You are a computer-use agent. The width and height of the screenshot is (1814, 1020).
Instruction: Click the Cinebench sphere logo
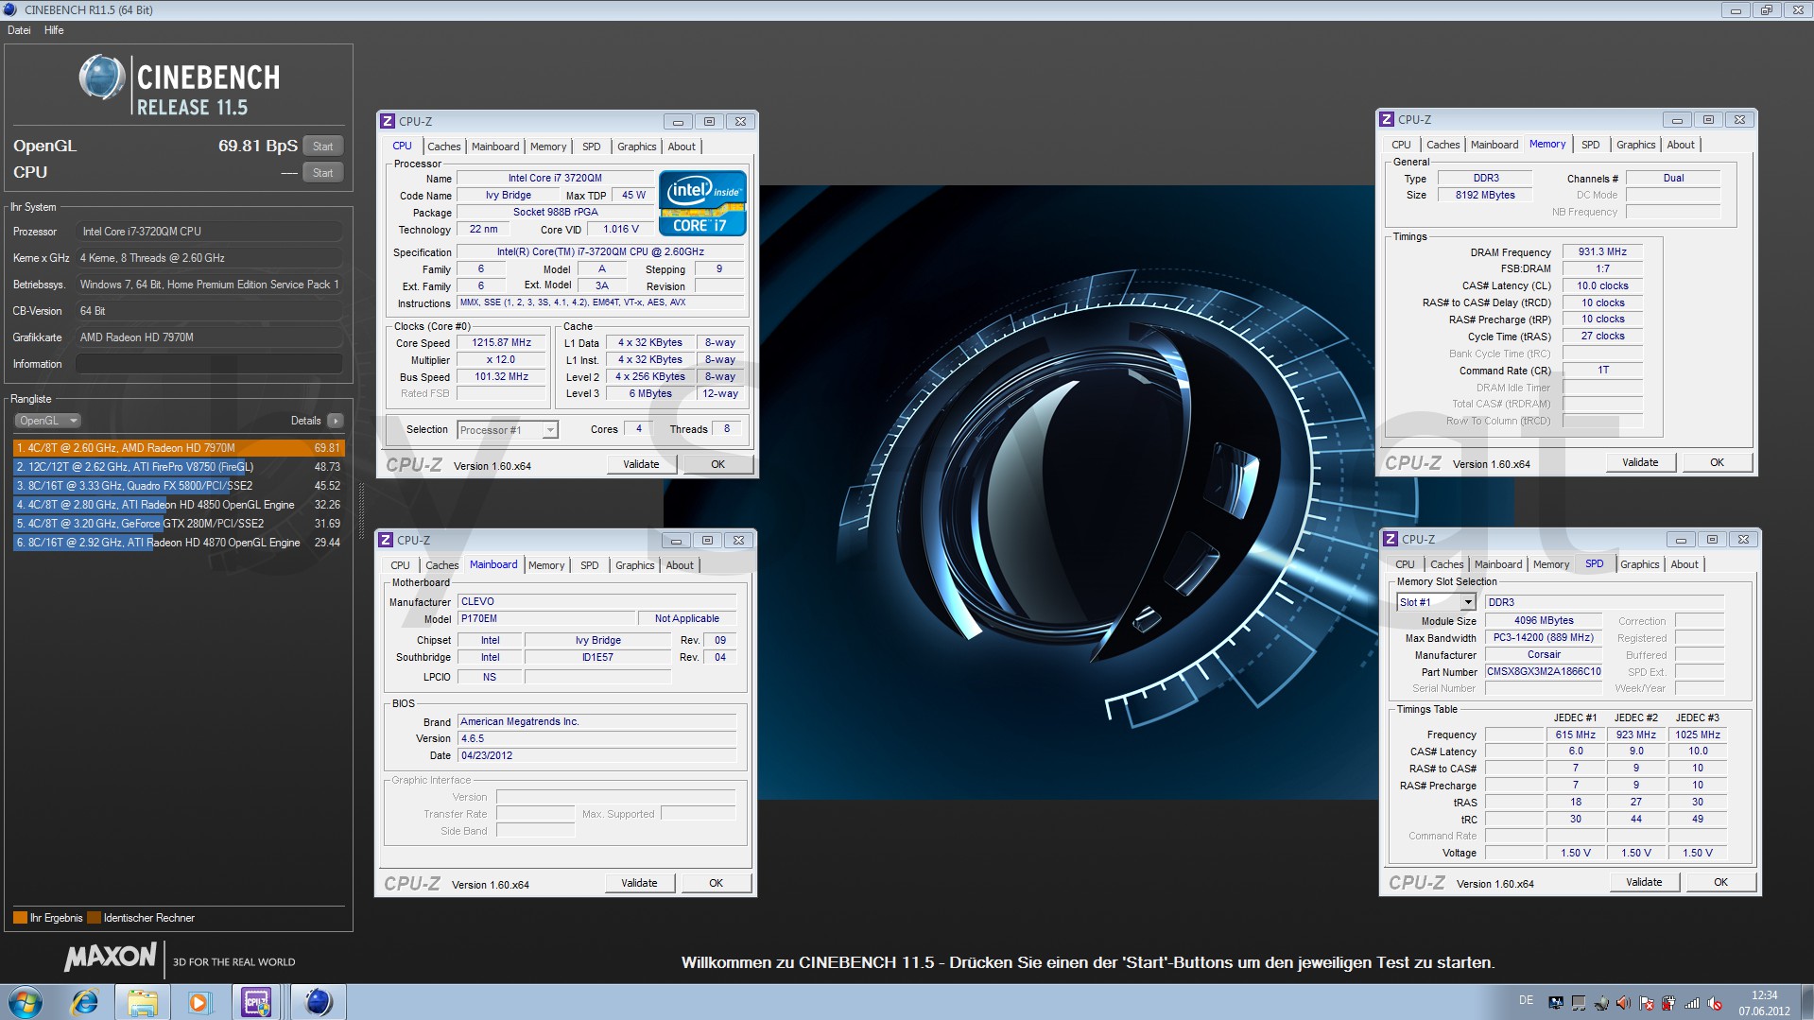(x=101, y=78)
